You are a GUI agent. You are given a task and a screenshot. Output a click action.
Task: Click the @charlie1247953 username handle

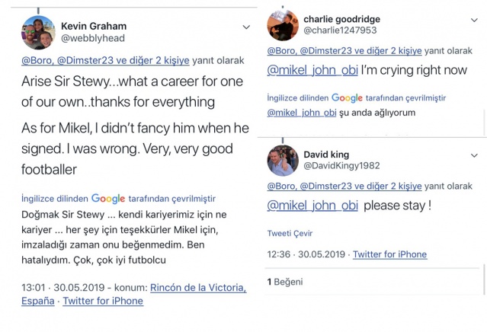click(340, 30)
